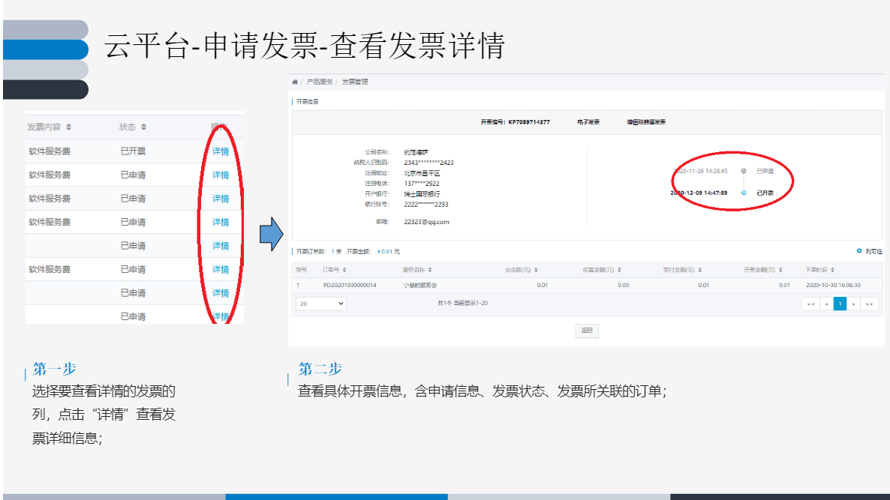The width and height of the screenshot is (890, 500).
Task: Click the address value 北京市昌平区
Action: 422,173
